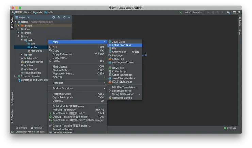Select build.gradle file in project tree
This screenshot has width=252, height=148.
[31, 58]
